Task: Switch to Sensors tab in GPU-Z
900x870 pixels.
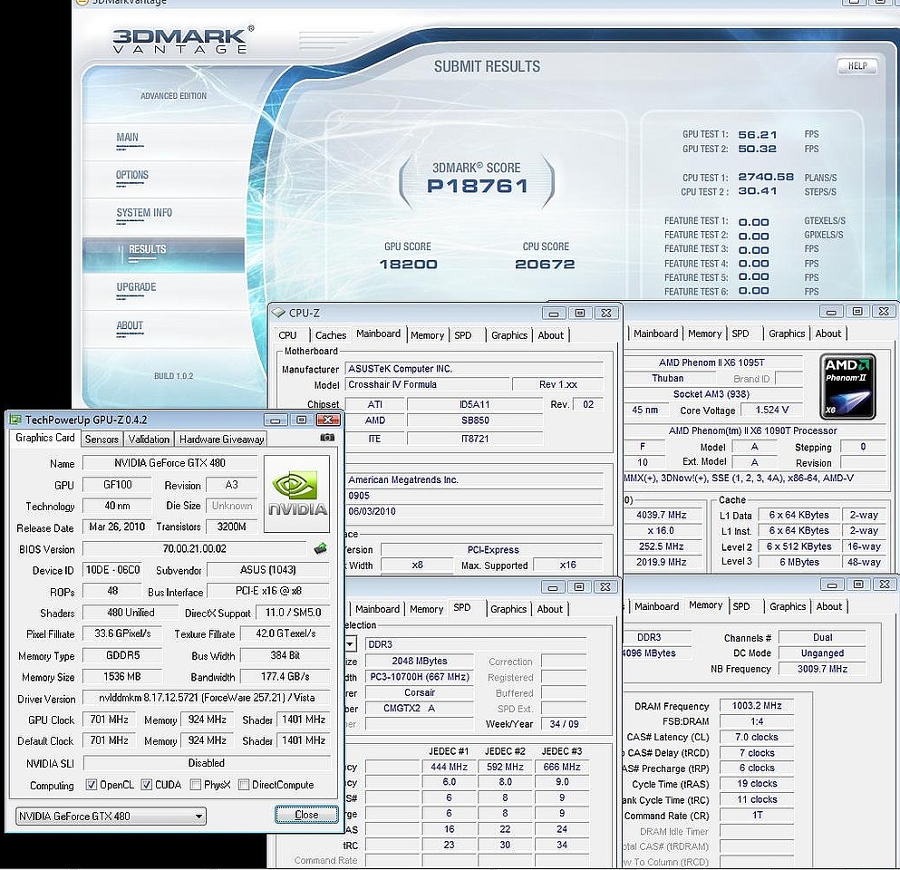Action: pos(102,439)
